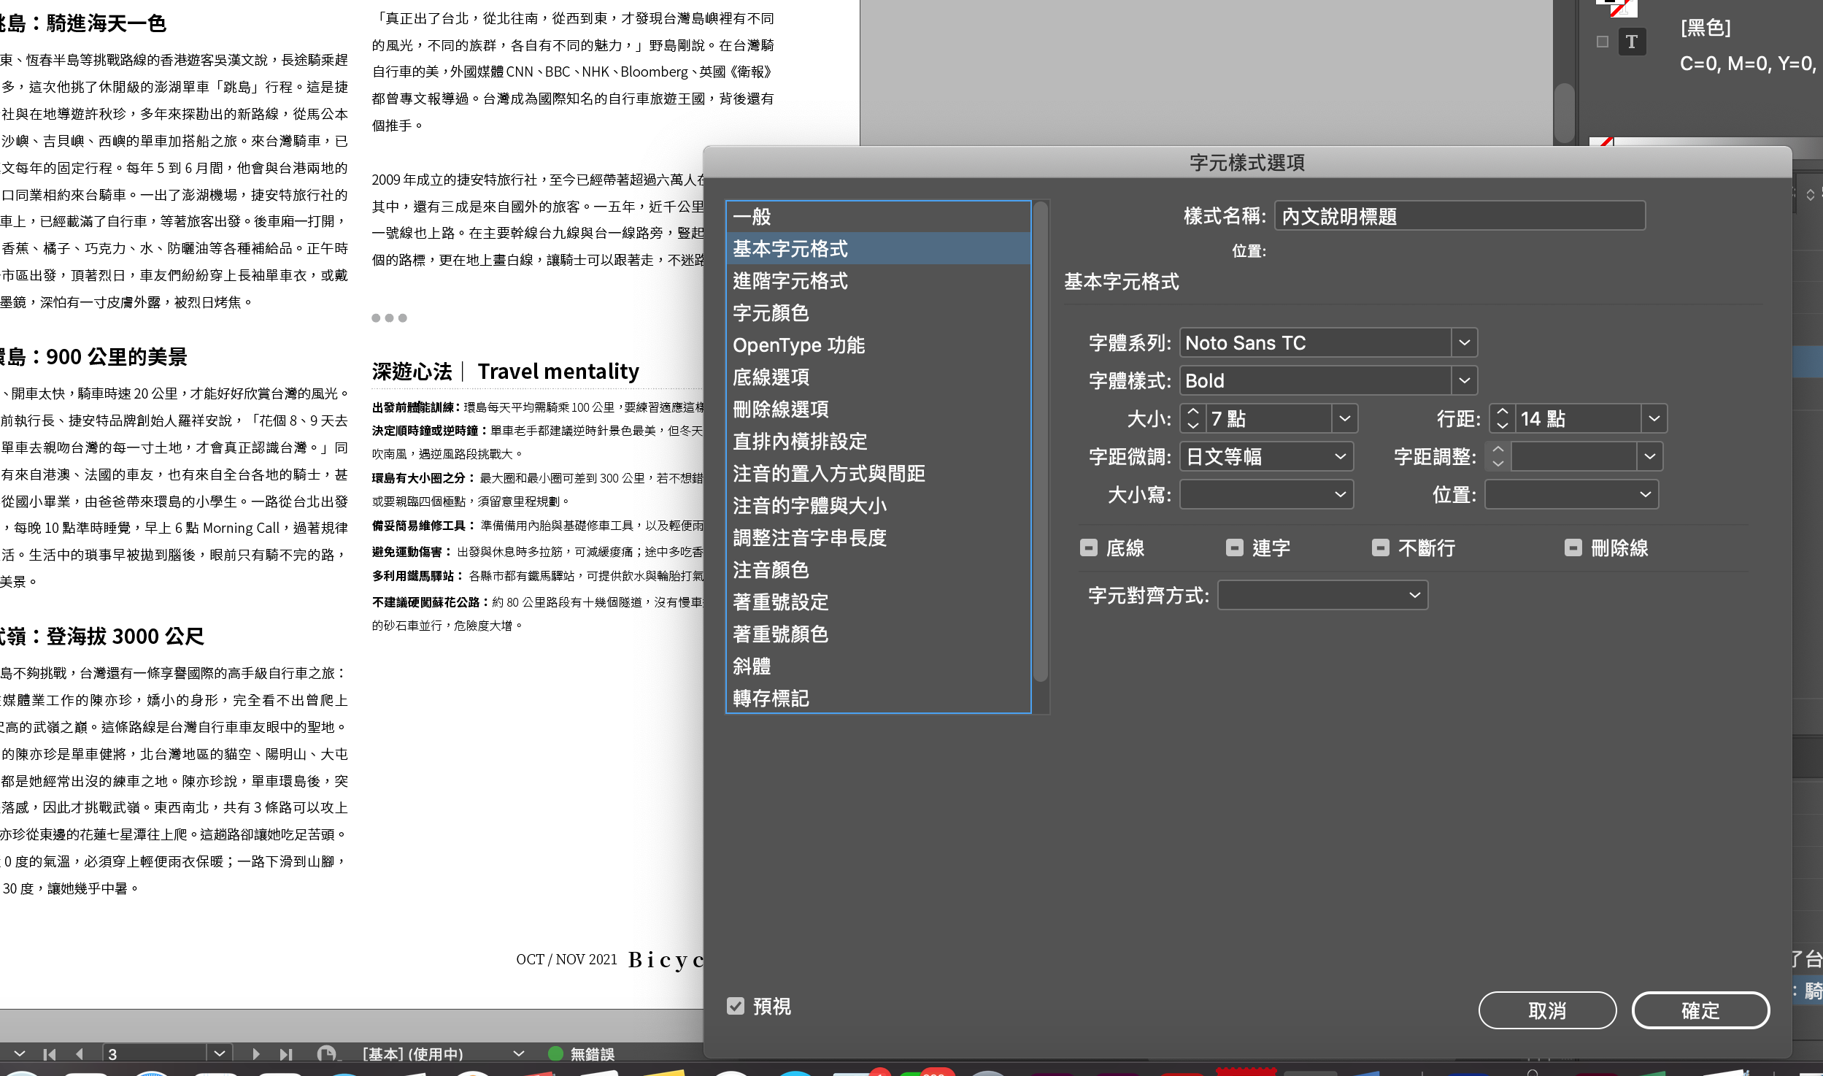
Task: Click the 確定 button
Action: [x=1700, y=1010]
